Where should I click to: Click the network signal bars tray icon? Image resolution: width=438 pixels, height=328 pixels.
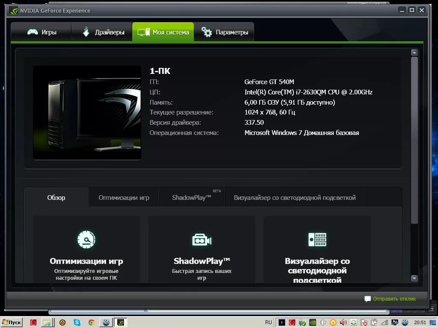click(385, 323)
